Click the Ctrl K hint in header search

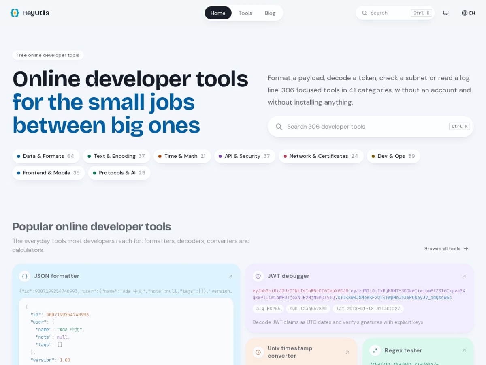pos(421,13)
